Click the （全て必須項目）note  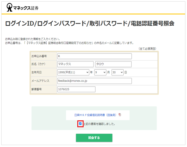pyautogui.click(x=147, y=49)
